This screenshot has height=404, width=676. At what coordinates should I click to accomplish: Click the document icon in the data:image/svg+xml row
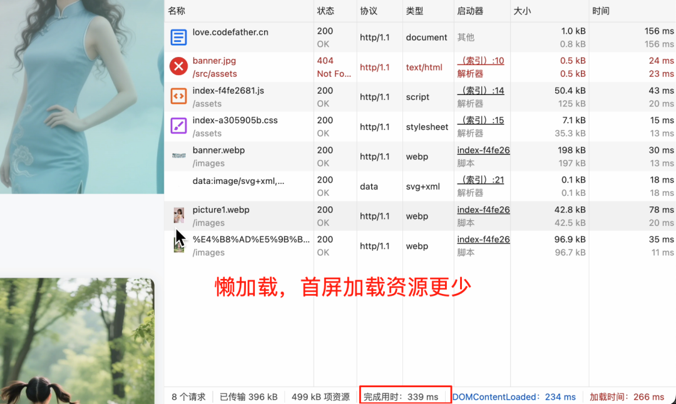pyautogui.click(x=178, y=186)
